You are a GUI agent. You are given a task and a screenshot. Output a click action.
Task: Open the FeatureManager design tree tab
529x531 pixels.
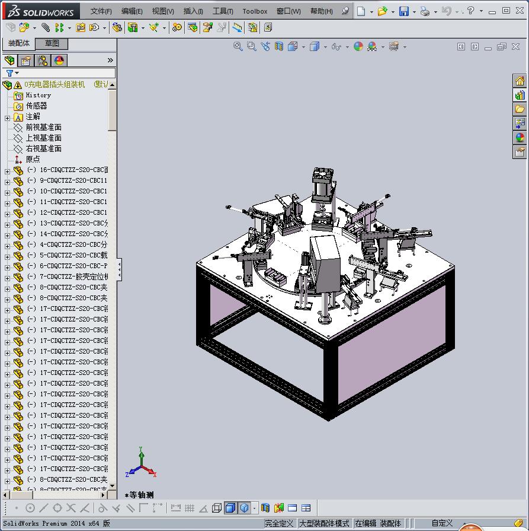(x=10, y=61)
